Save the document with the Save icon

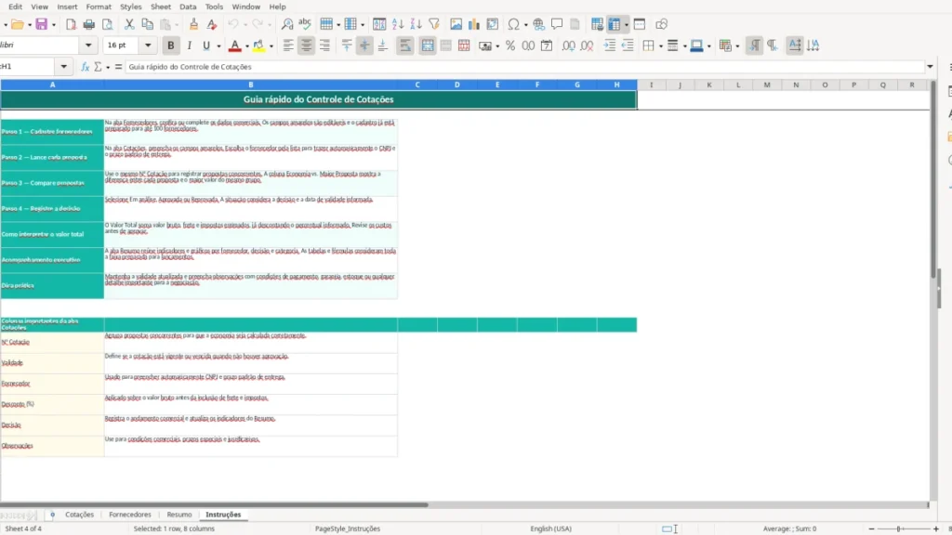tap(41, 24)
